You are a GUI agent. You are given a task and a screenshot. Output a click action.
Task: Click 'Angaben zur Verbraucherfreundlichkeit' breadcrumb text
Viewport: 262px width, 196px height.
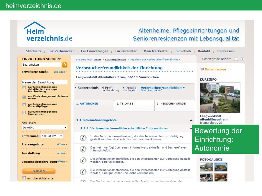coord(155,60)
